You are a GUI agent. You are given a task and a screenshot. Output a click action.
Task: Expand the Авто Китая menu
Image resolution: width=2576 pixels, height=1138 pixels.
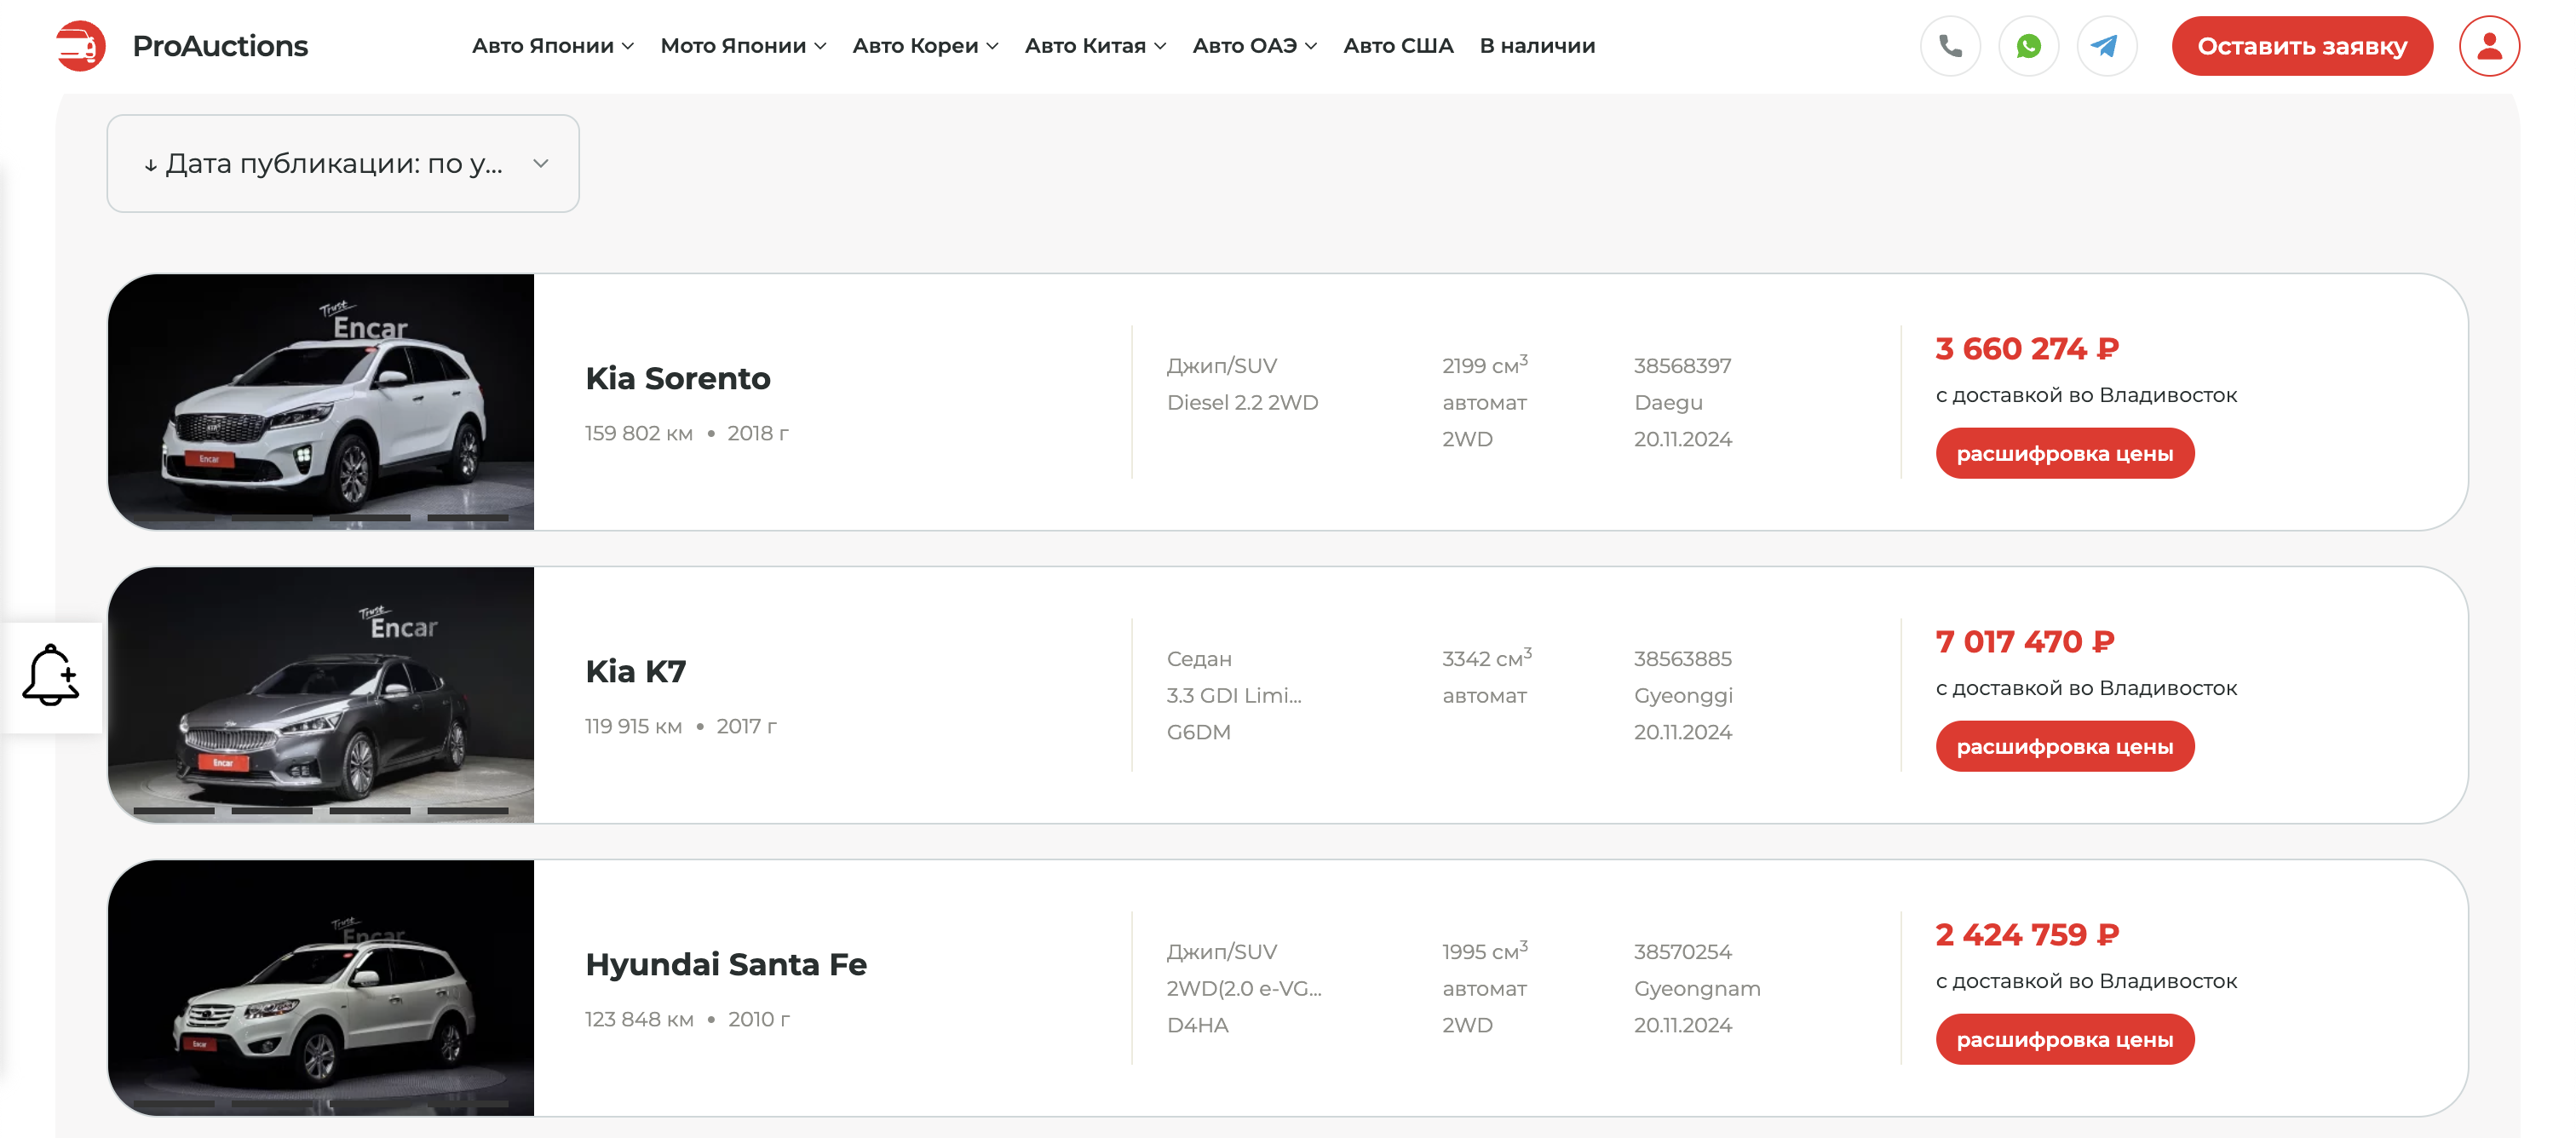1095,46
